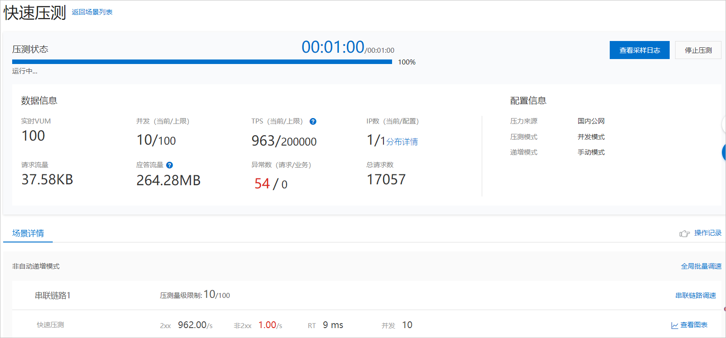This screenshot has height=338, width=726.
Task: Click the 应答流量 value 264.28MB
Action: [x=169, y=180]
